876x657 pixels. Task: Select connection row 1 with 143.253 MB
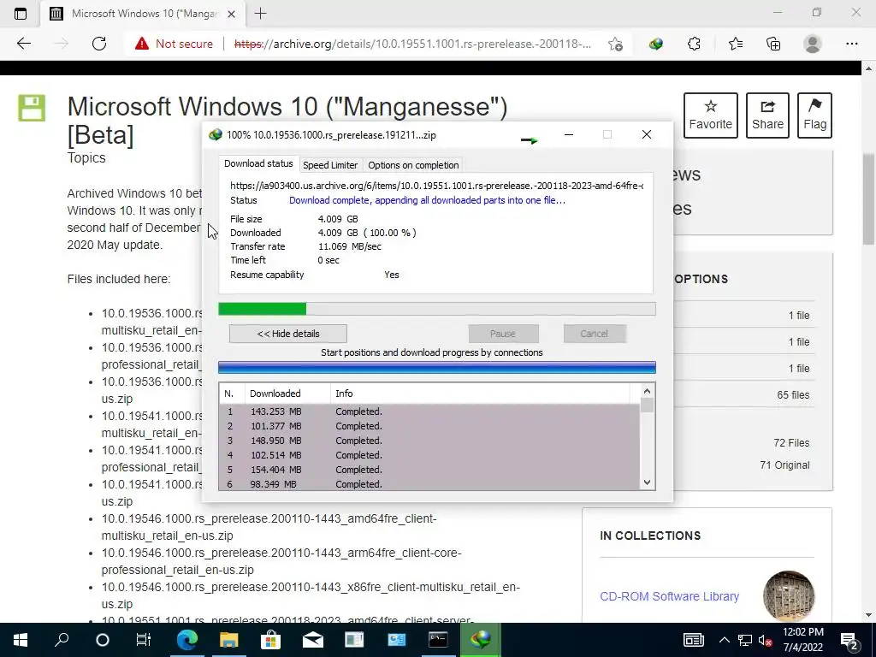coord(429,411)
